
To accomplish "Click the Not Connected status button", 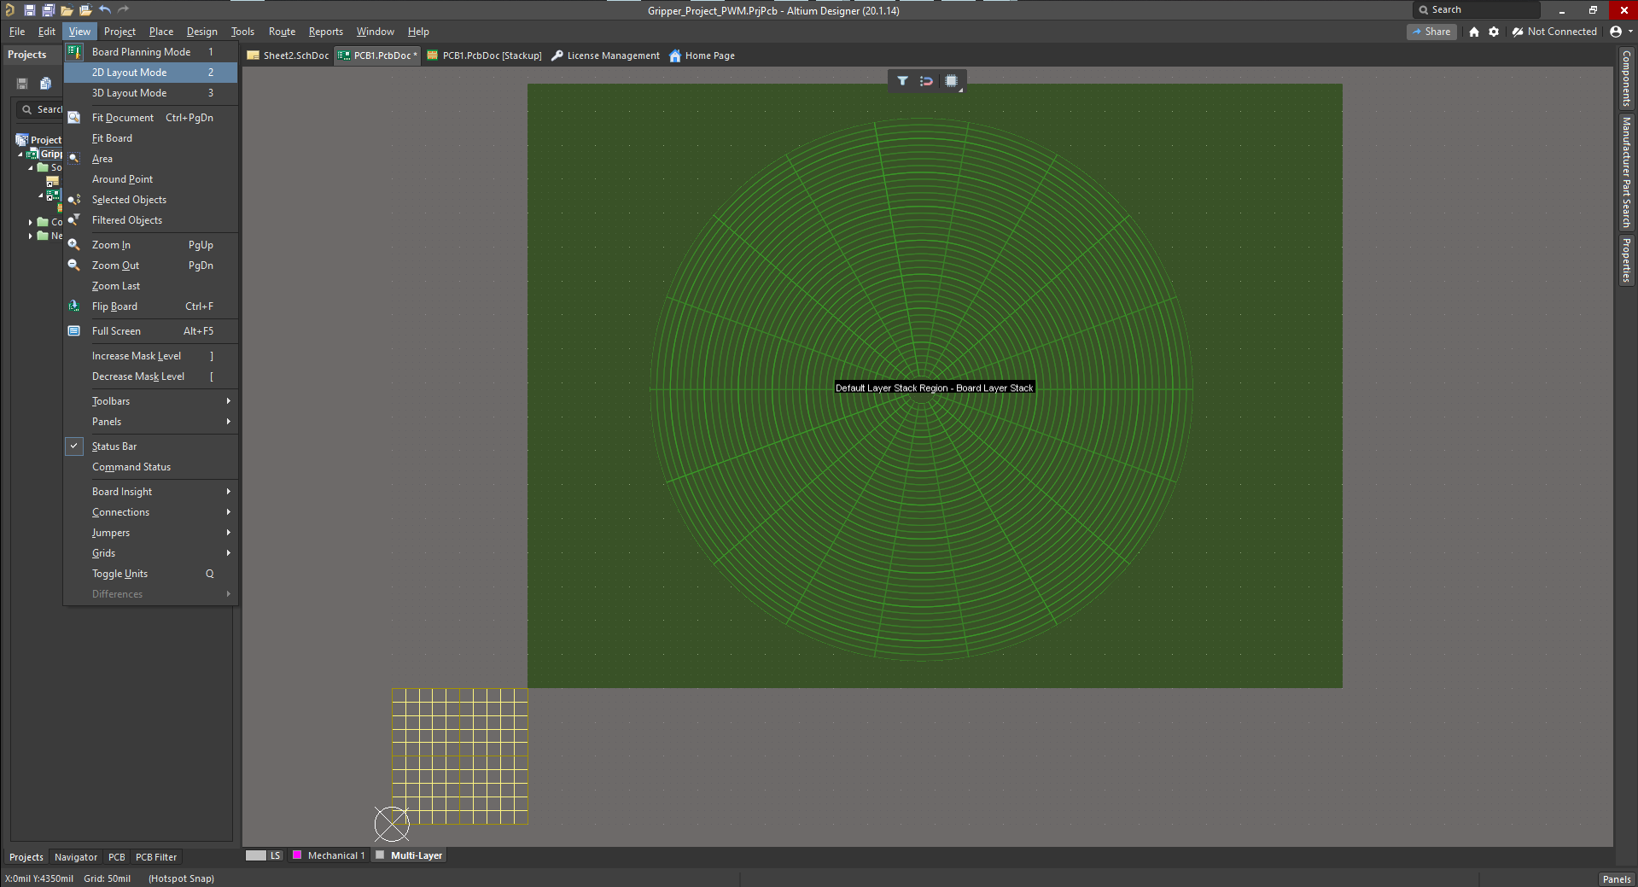I will [x=1554, y=32].
